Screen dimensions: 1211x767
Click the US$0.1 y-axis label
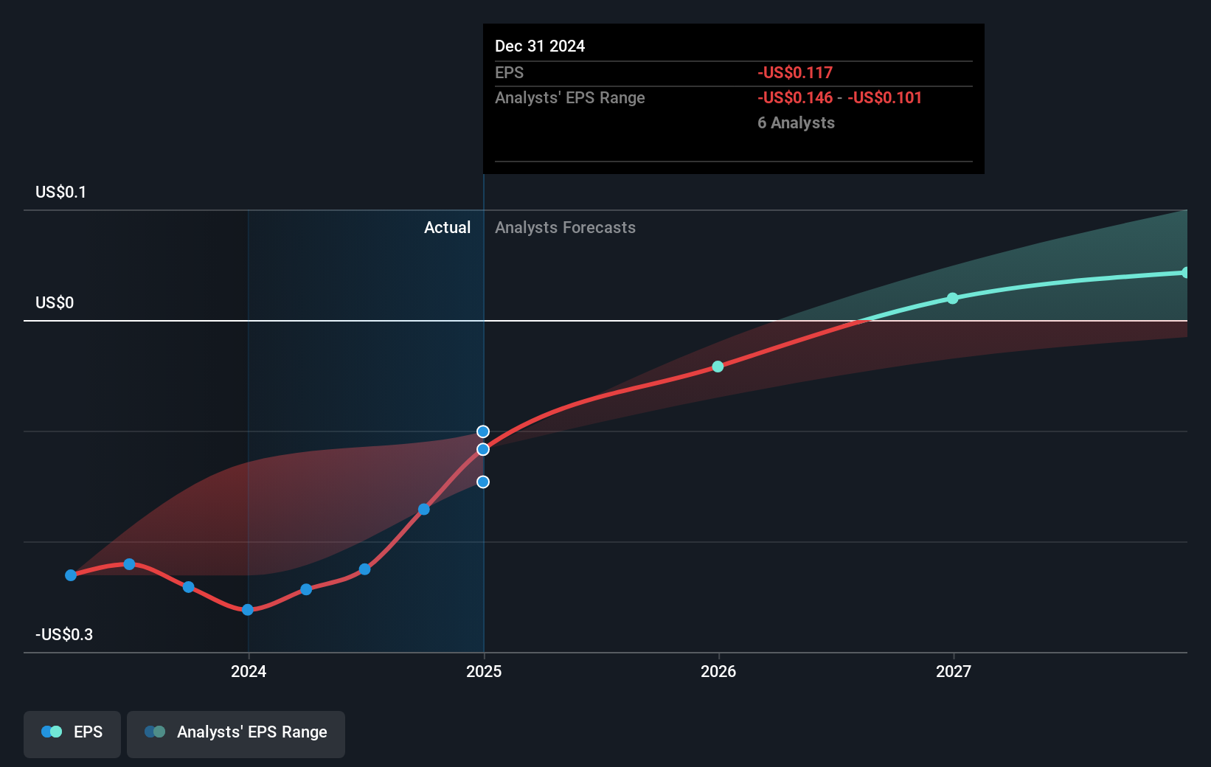pyautogui.click(x=61, y=192)
